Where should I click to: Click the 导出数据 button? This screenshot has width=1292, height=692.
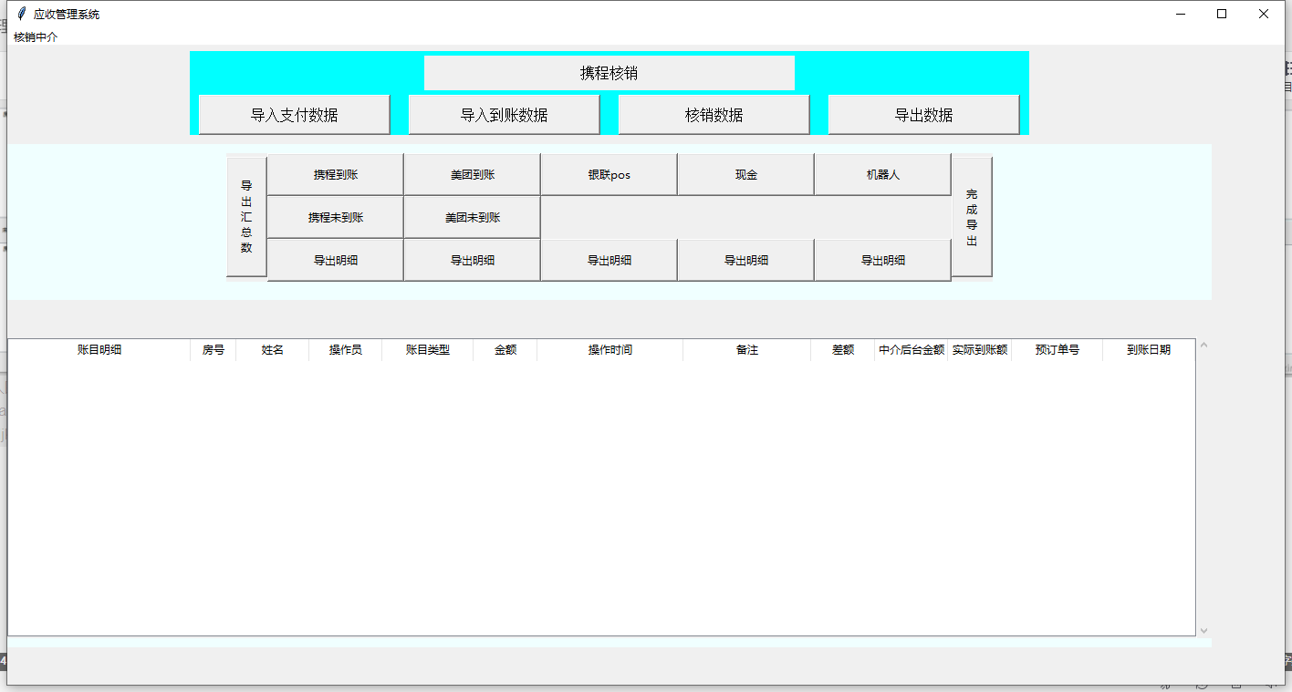pos(923,115)
